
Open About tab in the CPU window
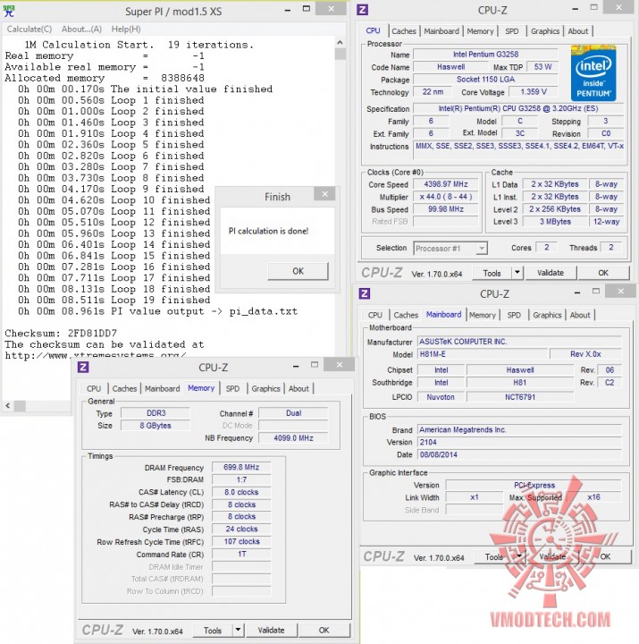(x=578, y=31)
